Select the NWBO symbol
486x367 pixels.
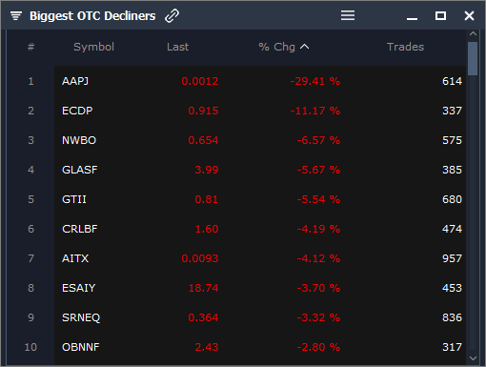(79, 140)
